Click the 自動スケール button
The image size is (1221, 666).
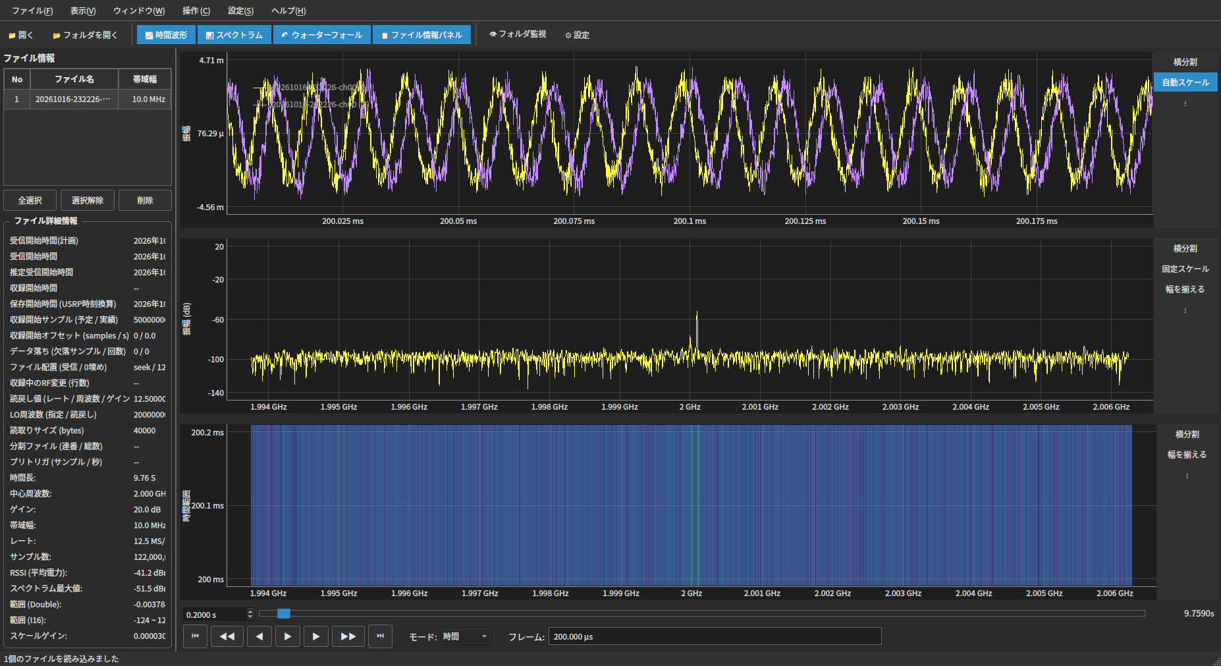coord(1185,82)
